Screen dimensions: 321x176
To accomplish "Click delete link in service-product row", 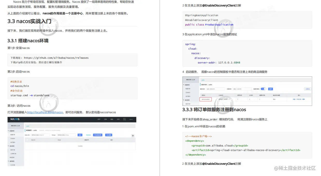I will coord(304,99).
